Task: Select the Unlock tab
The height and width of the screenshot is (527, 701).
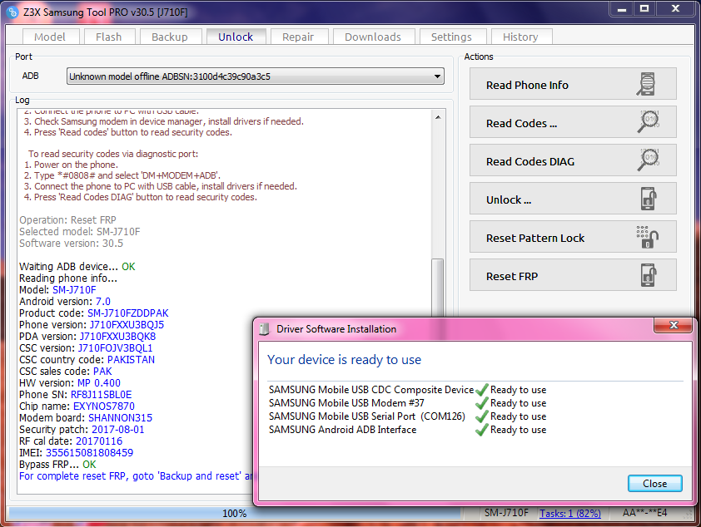Action: (236, 37)
